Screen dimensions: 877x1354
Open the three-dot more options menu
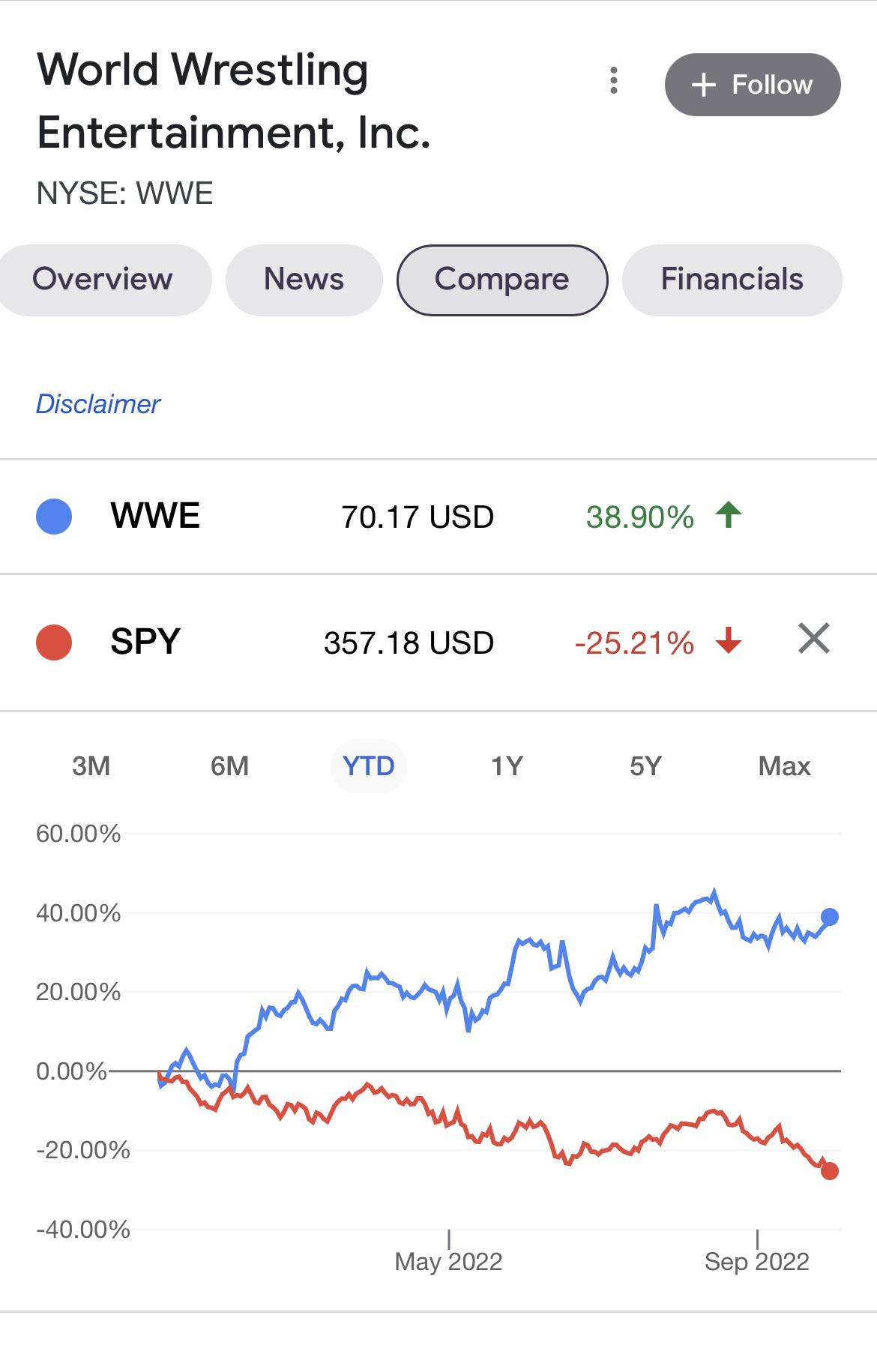[614, 81]
